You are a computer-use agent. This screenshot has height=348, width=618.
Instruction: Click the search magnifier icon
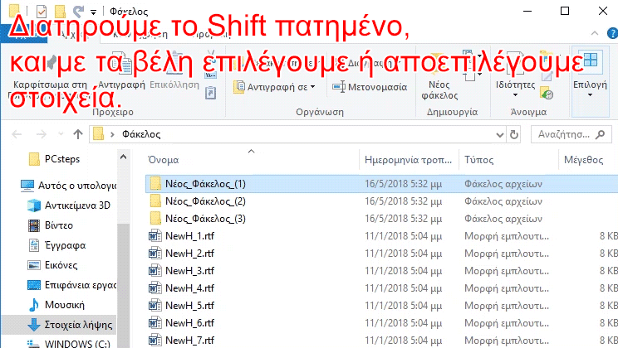coord(601,134)
